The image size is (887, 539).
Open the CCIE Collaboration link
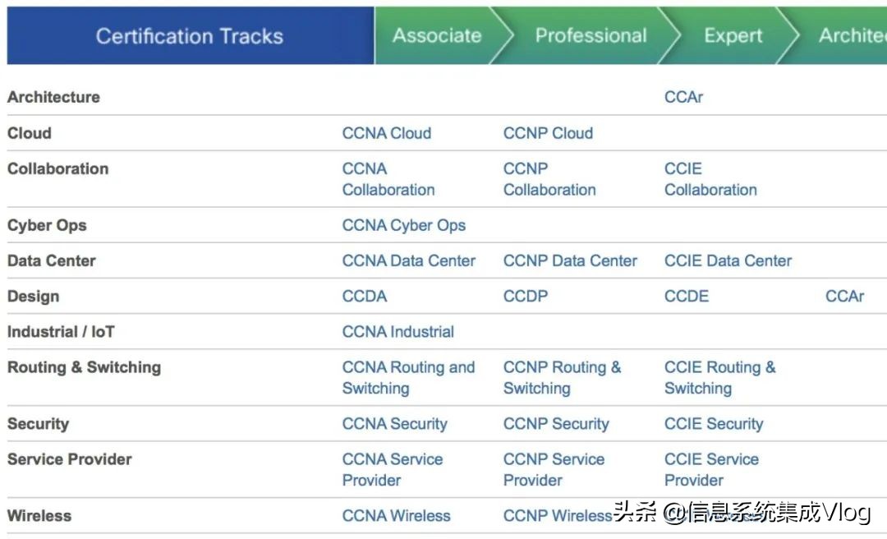pos(710,179)
